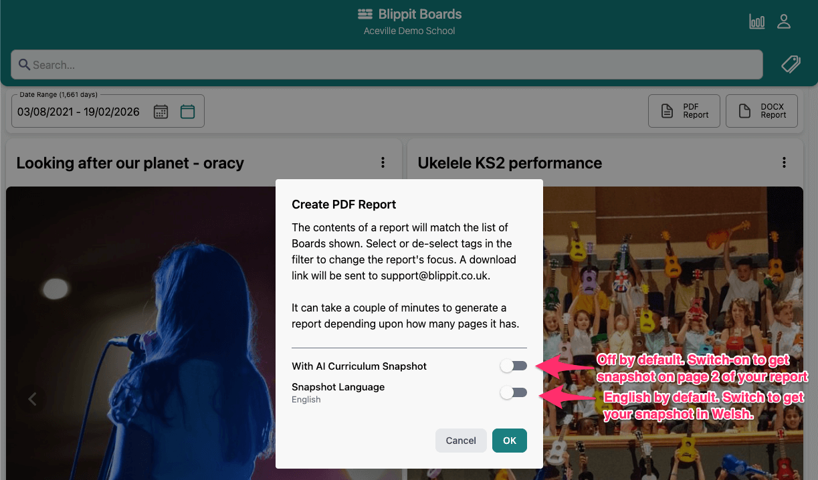Click the search magnifier icon

click(x=25, y=64)
